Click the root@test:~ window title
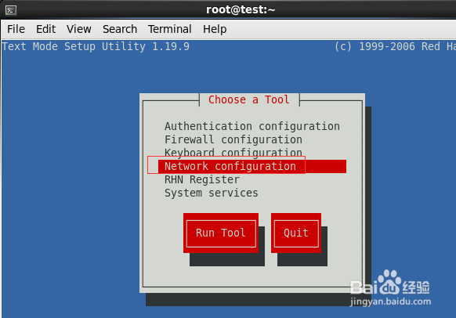Image resolution: width=456 pixels, height=318 pixels. pyautogui.click(x=241, y=10)
